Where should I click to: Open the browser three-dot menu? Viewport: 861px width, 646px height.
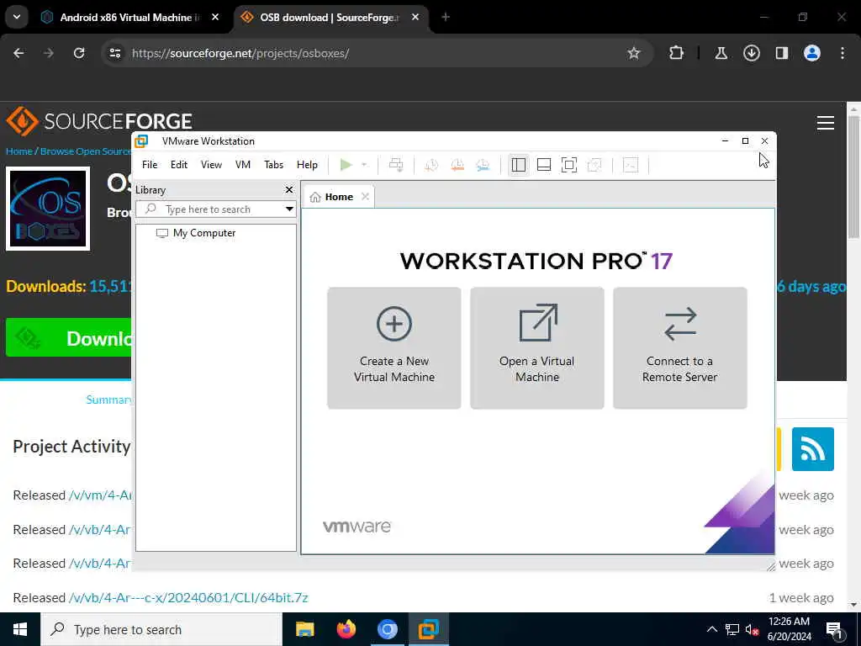click(843, 53)
